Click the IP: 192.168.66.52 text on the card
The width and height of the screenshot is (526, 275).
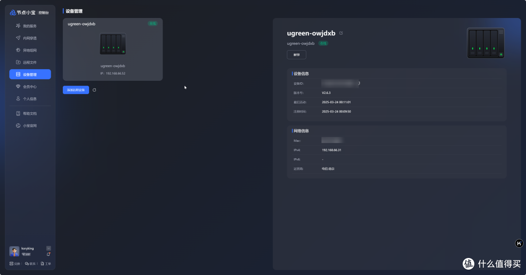pos(113,73)
